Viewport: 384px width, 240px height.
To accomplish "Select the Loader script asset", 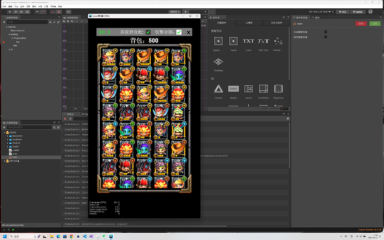I will (14, 150).
